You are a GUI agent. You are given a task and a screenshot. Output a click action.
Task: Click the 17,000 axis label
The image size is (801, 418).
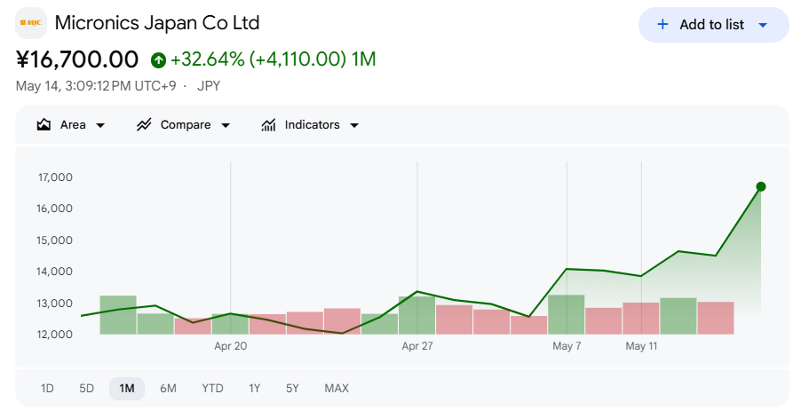coord(55,177)
